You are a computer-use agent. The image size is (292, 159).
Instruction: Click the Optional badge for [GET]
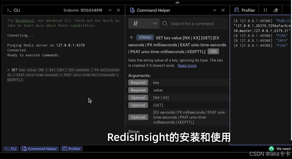tap(138, 105)
